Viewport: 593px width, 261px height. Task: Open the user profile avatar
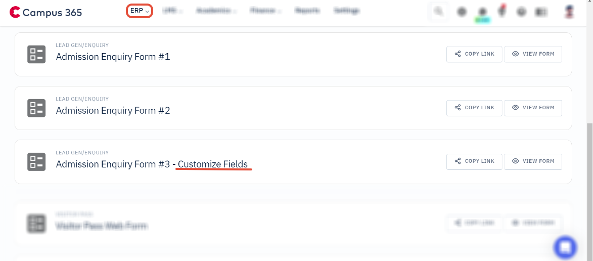[x=569, y=12]
